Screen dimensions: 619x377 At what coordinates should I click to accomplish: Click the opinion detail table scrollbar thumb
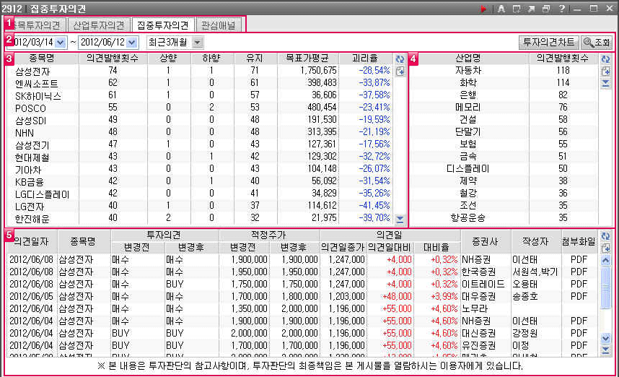605,287
